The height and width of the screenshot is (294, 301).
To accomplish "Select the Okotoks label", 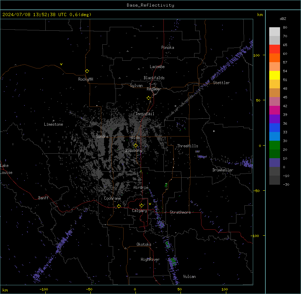I will pyautogui.click(x=144, y=244).
